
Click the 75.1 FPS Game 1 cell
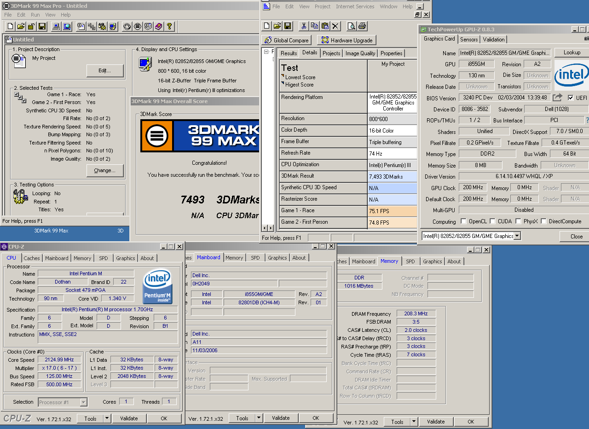392,211
